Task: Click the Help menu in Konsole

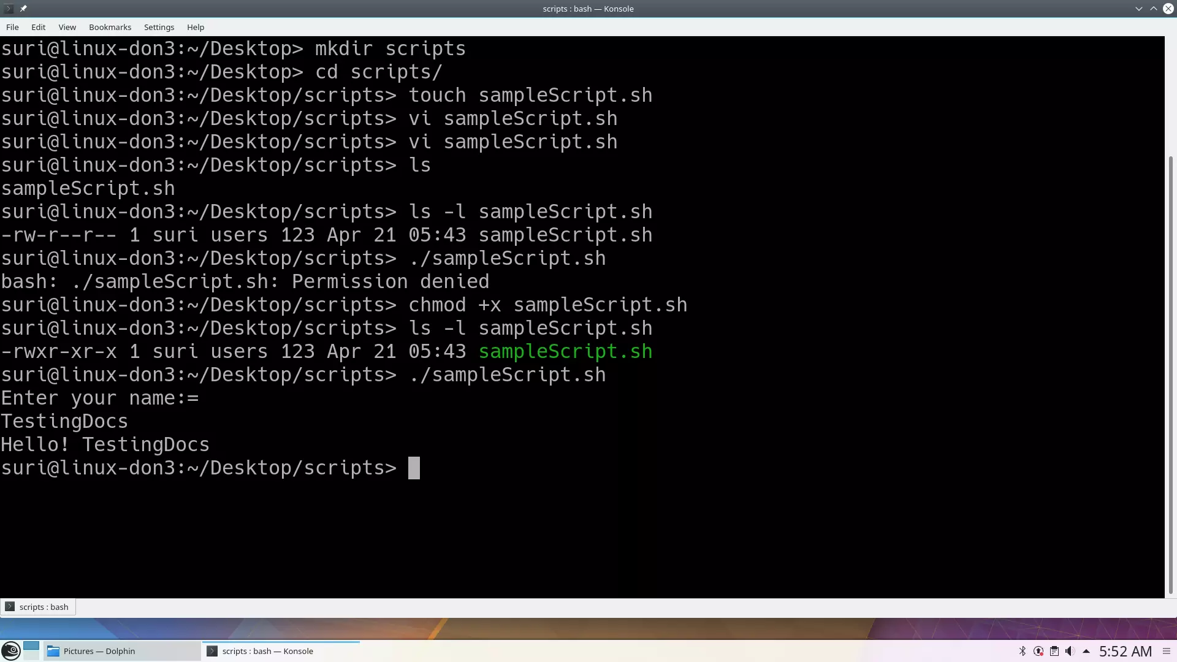Action: coord(195,27)
